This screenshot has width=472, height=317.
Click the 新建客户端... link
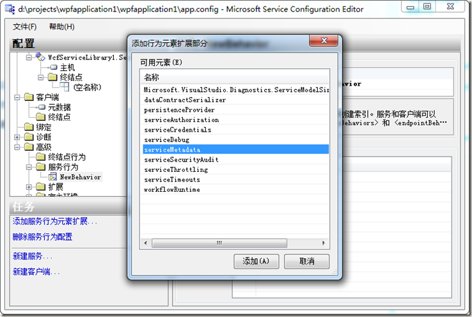pyautogui.click(x=36, y=272)
